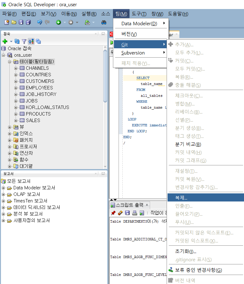Click the connections tree vertical scrollbar thumb
Screen dimensions: 244x284
click(x=105, y=76)
